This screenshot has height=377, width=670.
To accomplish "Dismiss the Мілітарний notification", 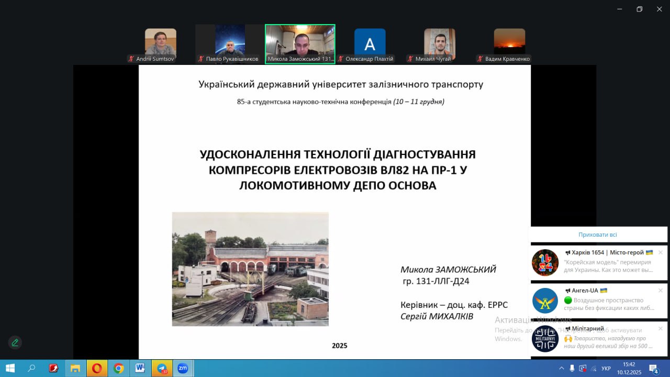I will pos(660,329).
